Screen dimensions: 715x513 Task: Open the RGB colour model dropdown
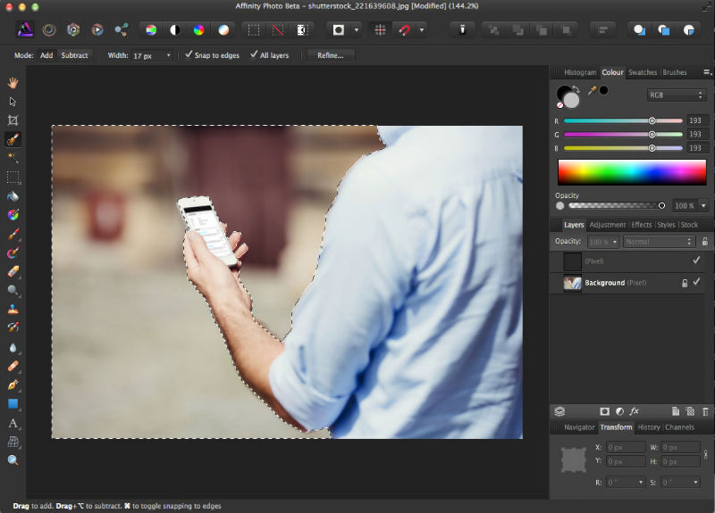677,95
